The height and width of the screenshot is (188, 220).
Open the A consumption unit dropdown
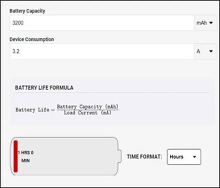[205, 51]
